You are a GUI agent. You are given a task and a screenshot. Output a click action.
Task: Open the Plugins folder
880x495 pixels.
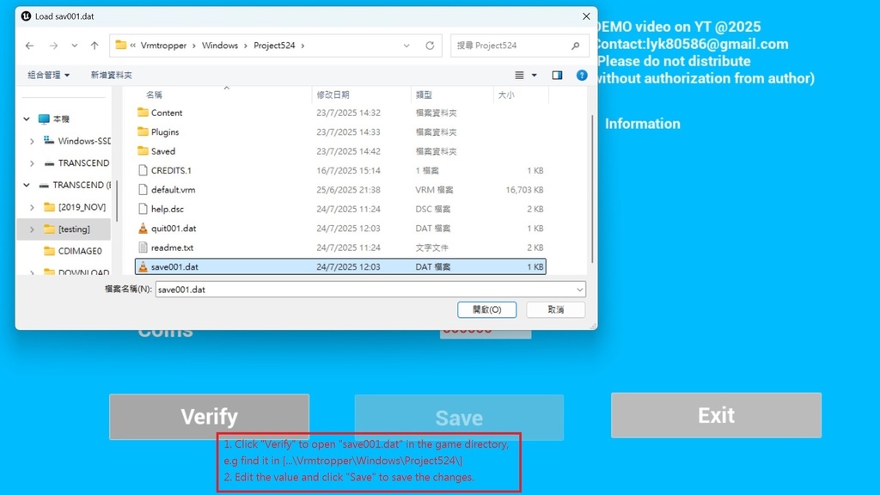(x=165, y=132)
